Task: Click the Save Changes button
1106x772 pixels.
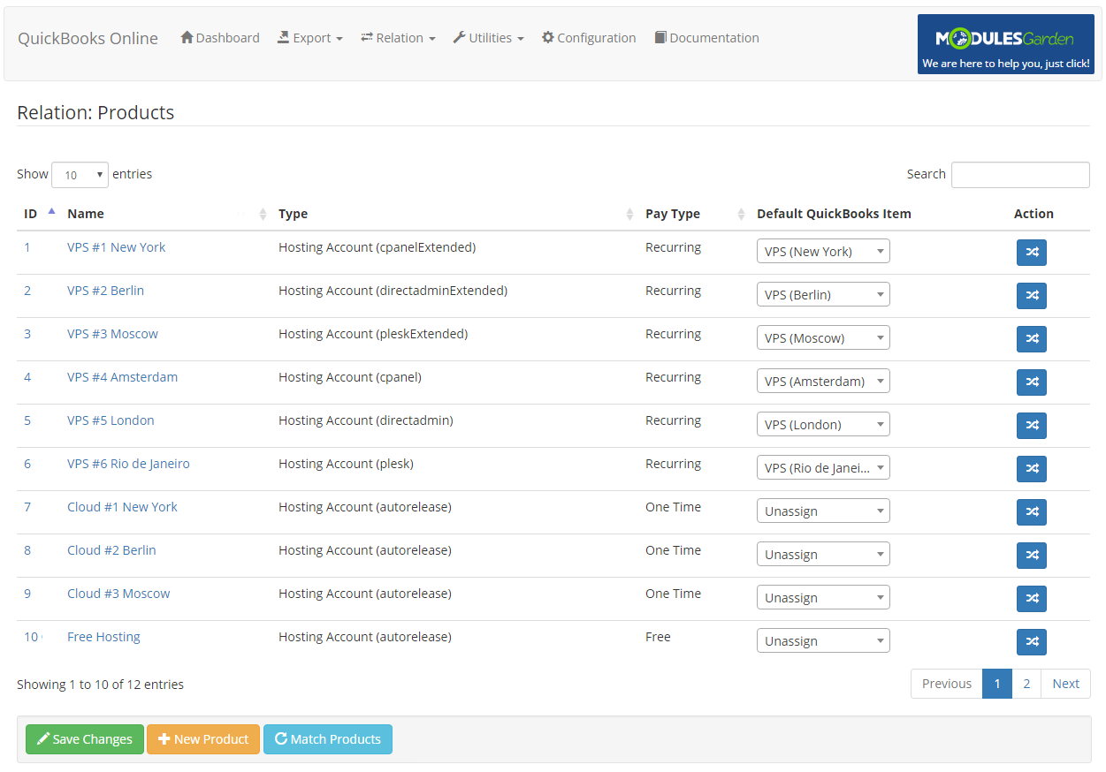Action: pos(84,739)
